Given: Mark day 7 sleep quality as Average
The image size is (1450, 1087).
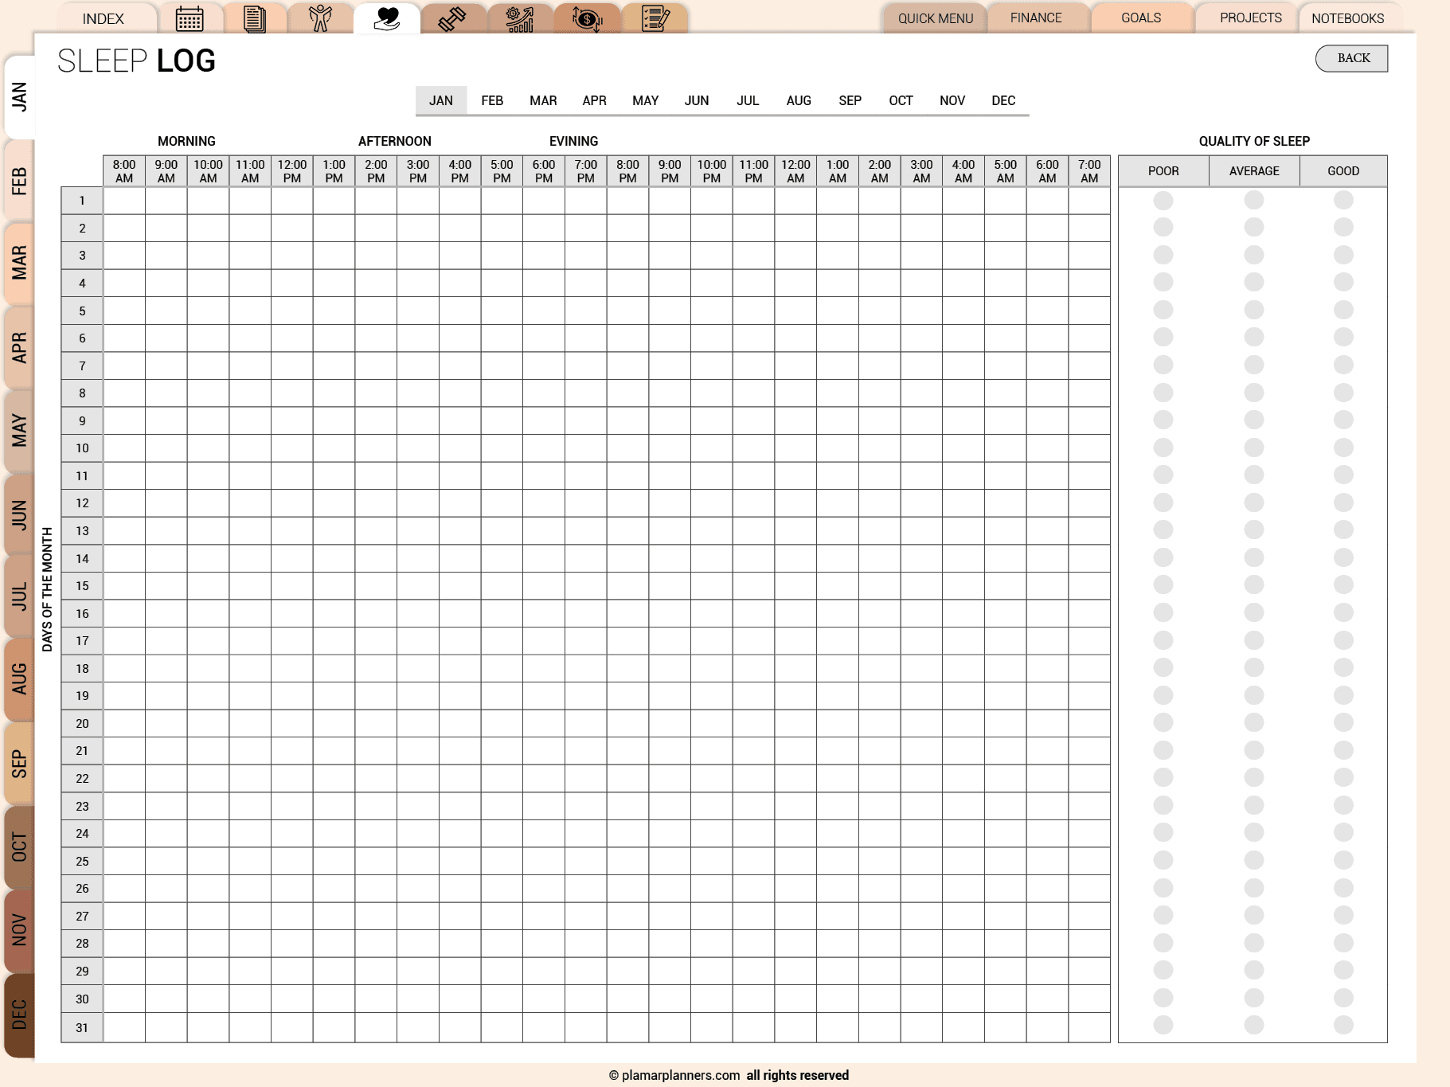Looking at the screenshot, I should pos(1254,365).
